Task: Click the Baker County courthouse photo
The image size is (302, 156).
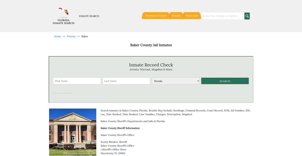Action: pyautogui.click(x=73, y=132)
